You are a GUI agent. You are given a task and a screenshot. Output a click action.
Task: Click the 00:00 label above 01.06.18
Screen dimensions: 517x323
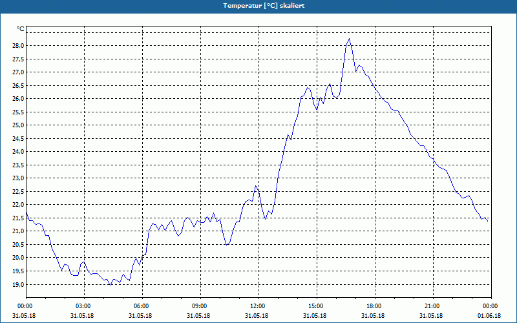coord(491,306)
